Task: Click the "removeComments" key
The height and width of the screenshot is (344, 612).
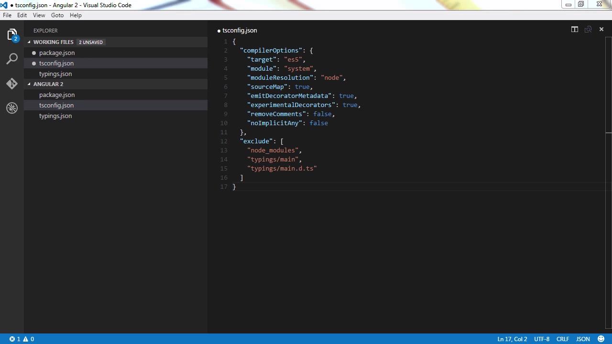Action: pos(276,114)
